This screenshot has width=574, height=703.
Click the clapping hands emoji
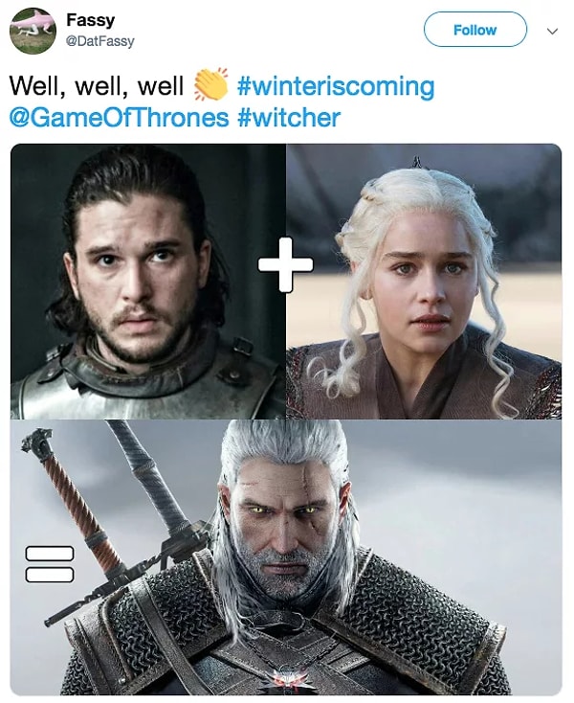coord(210,84)
